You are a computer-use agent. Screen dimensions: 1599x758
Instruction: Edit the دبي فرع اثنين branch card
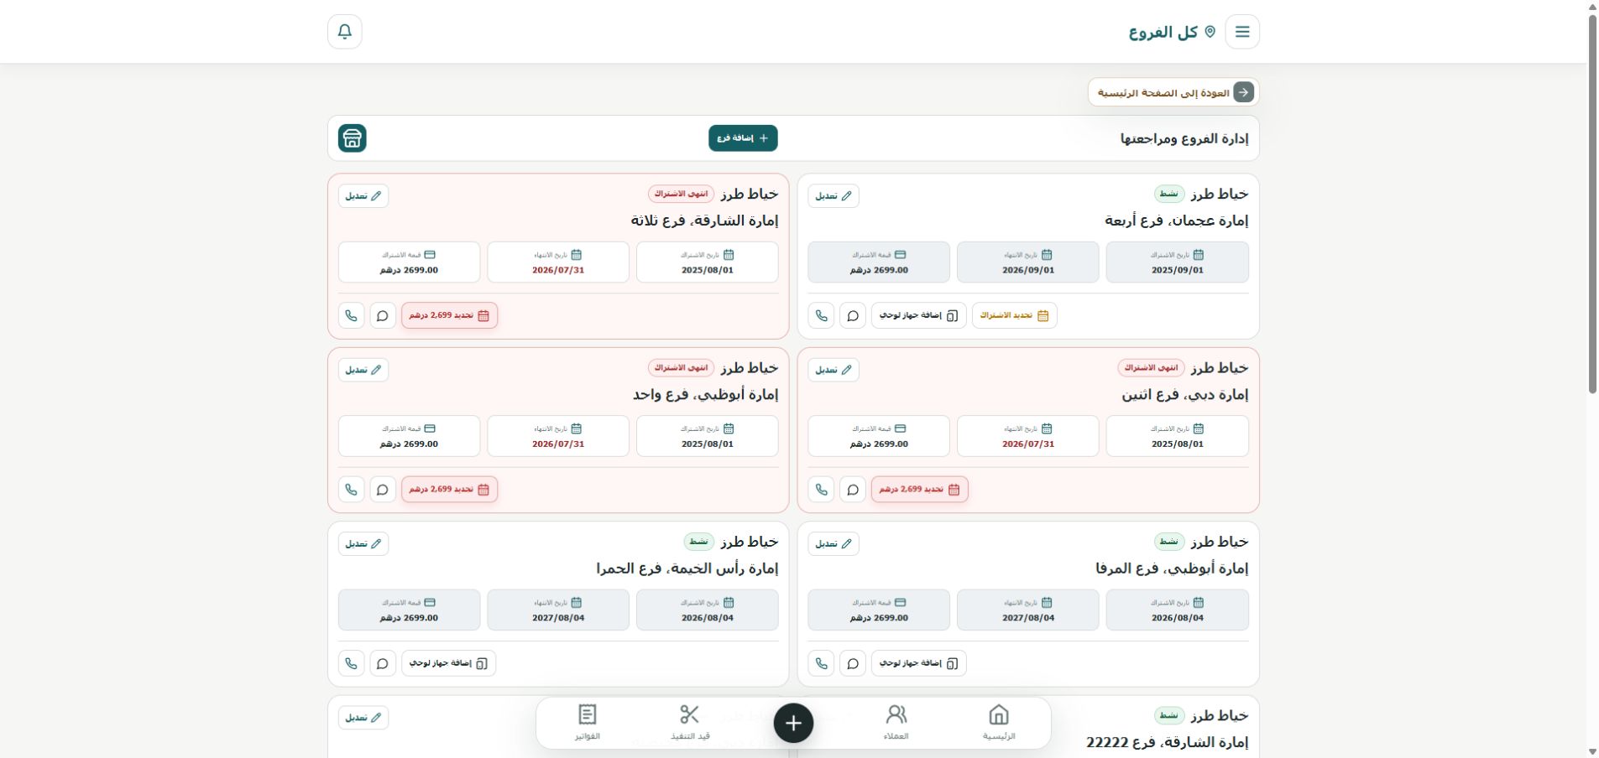(x=833, y=370)
